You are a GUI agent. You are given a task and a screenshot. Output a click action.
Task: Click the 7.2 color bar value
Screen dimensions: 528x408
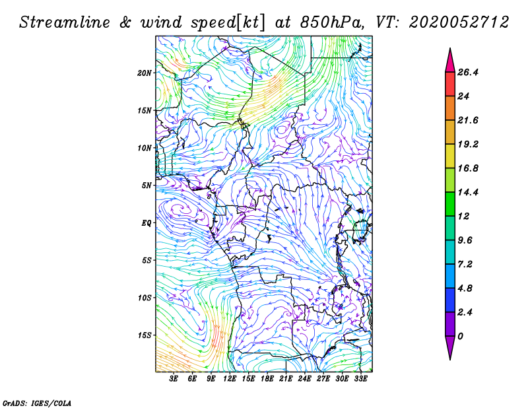pyautogui.click(x=465, y=264)
